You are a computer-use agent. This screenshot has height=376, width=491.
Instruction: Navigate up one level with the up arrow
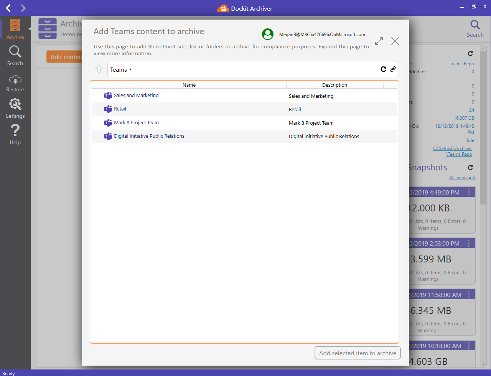pyautogui.click(x=99, y=69)
